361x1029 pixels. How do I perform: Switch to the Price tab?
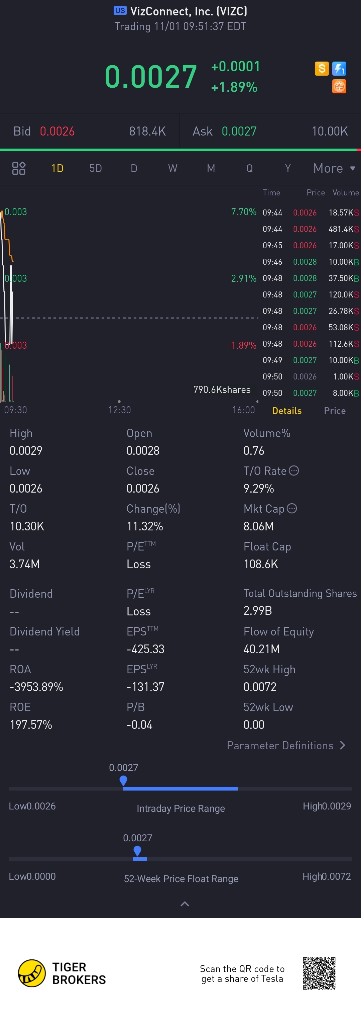(335, 411)
